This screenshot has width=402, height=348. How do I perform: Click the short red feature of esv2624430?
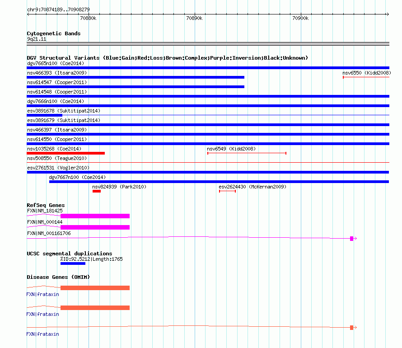coord(227,191)
